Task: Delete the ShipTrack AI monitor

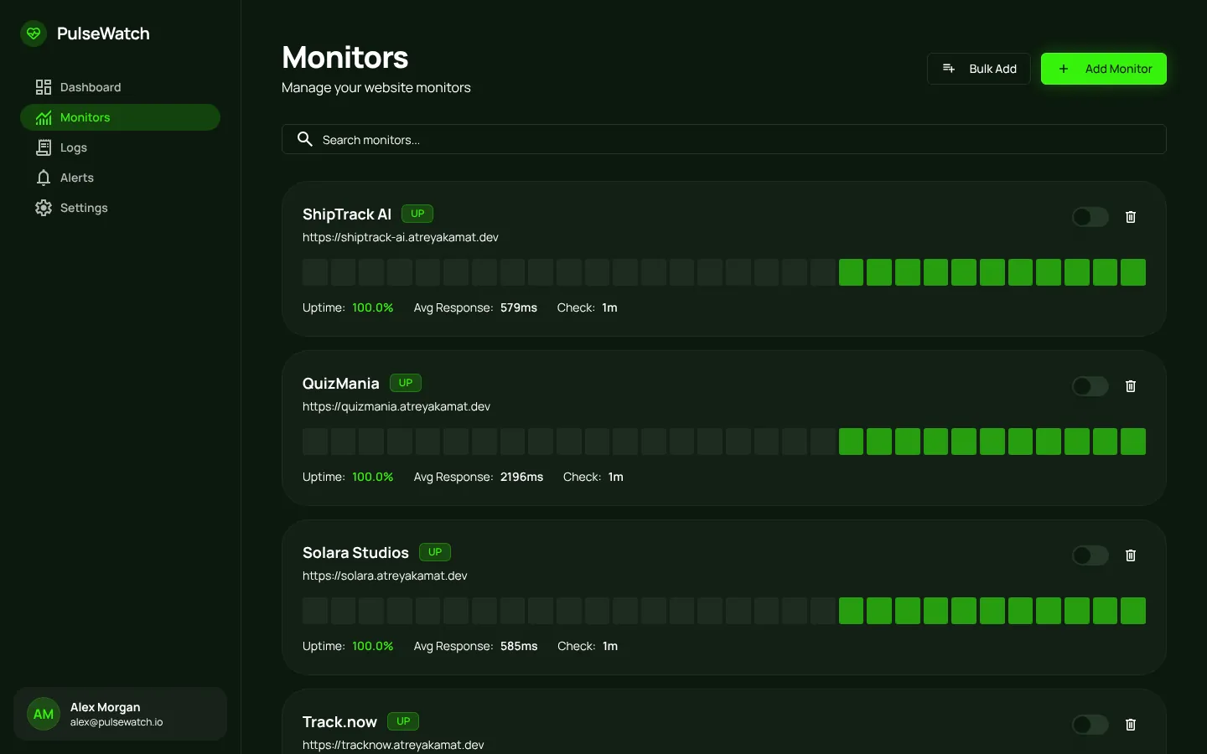Action: tap(1130, 217)
